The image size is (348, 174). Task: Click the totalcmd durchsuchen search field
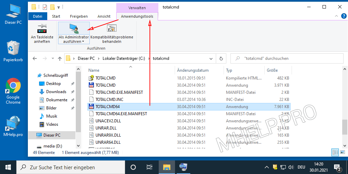287,58
